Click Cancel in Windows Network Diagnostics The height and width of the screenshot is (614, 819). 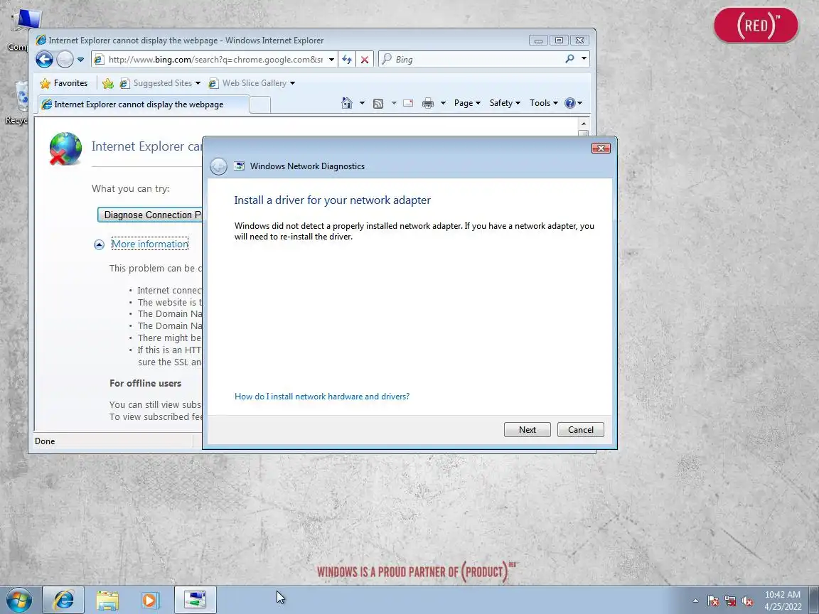click(x=580, y=430)
